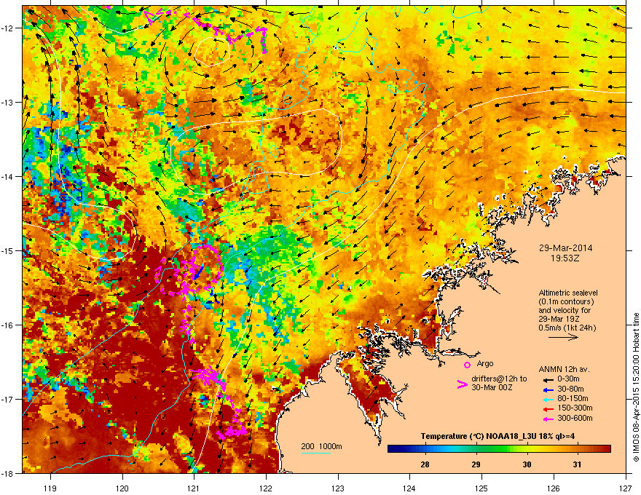Viewport: 641px width, 495px height.
Task: Click the 300-600m depth label
Action: click(x=575, y=419)
